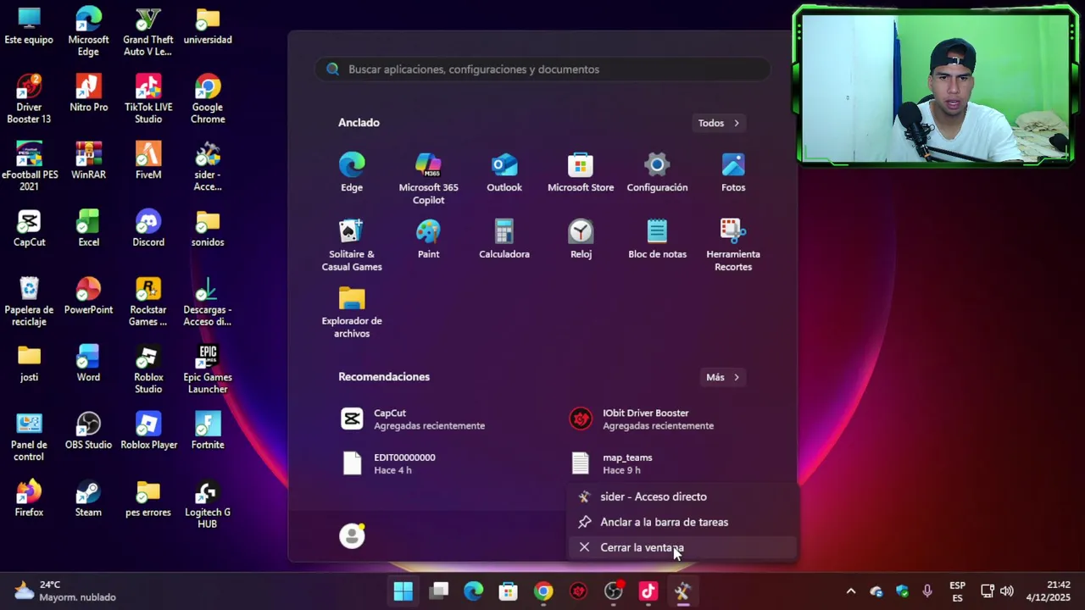Select the Nitro Pro desktop icon

88,94
